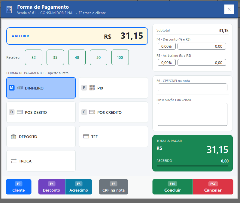Choose PIX payment method

(x=113, y=88)
